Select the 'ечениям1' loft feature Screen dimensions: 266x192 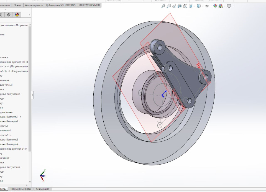tap(6, 130)
